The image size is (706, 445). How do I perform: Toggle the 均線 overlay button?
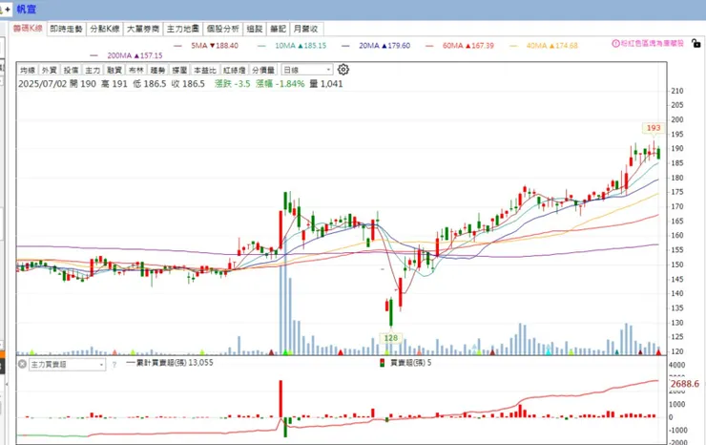28,70
